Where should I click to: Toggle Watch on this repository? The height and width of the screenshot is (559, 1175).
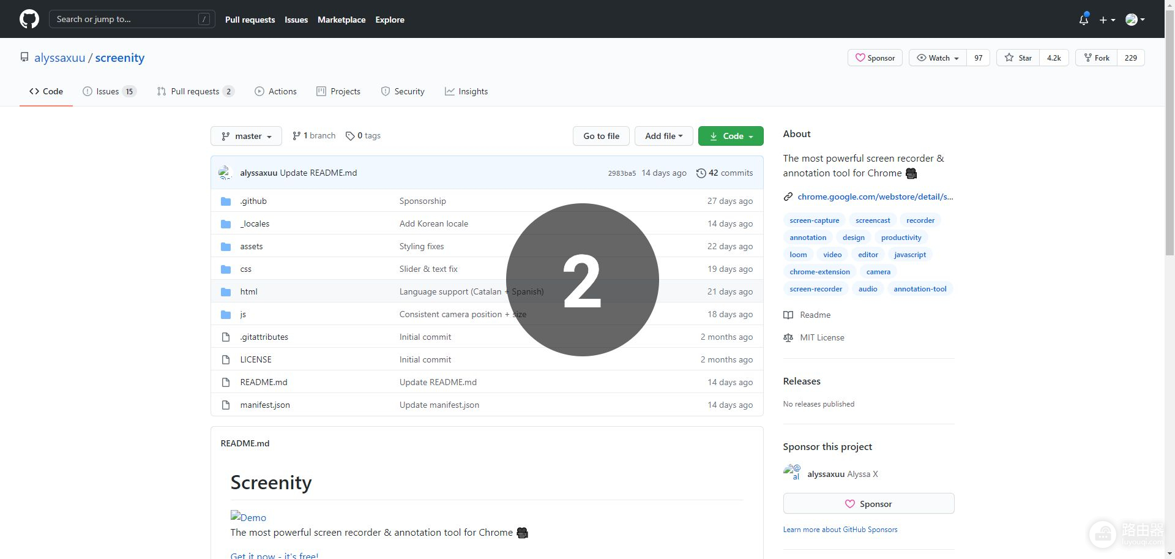pyautogui.click(x=938, y=58)
